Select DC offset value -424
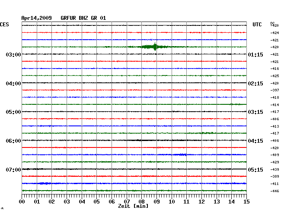This screenshot has height=213, width=281. (275, 33)
